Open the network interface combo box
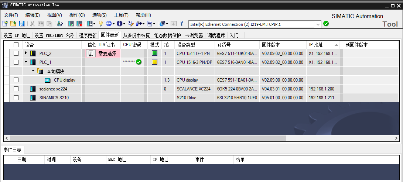 (255, 24)
